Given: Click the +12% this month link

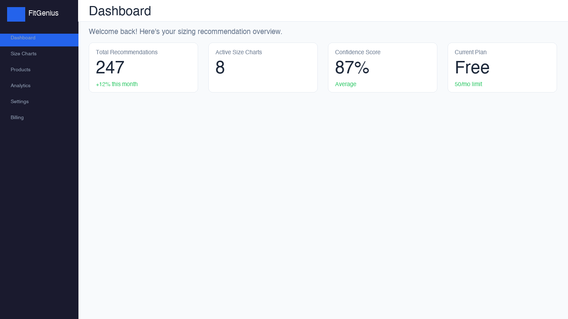Looking at the screenshot, I should point(116,84).
